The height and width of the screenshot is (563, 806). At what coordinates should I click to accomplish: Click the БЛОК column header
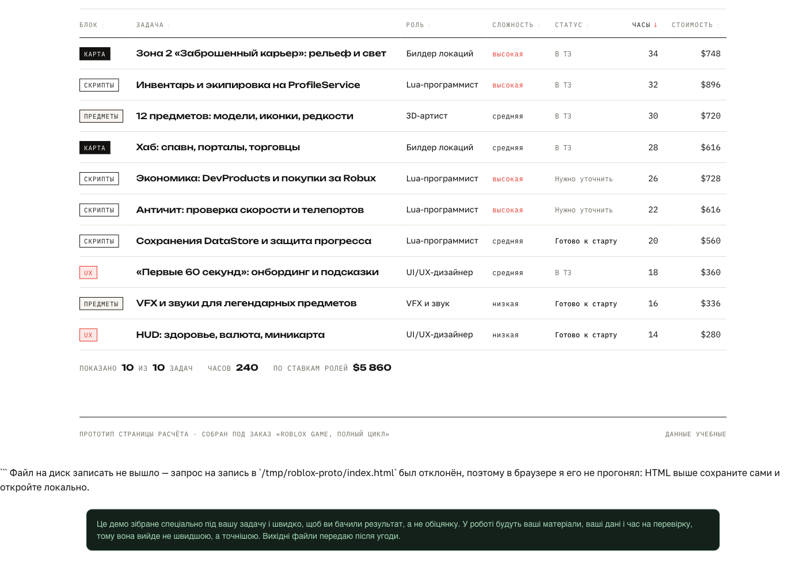click(92, 25)
